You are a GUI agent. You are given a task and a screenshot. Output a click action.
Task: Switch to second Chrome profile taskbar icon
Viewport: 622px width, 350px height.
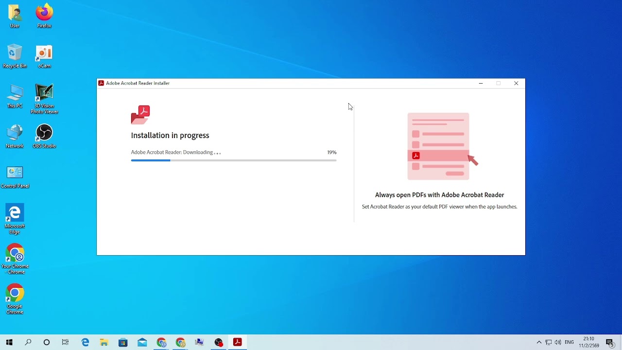181,342
